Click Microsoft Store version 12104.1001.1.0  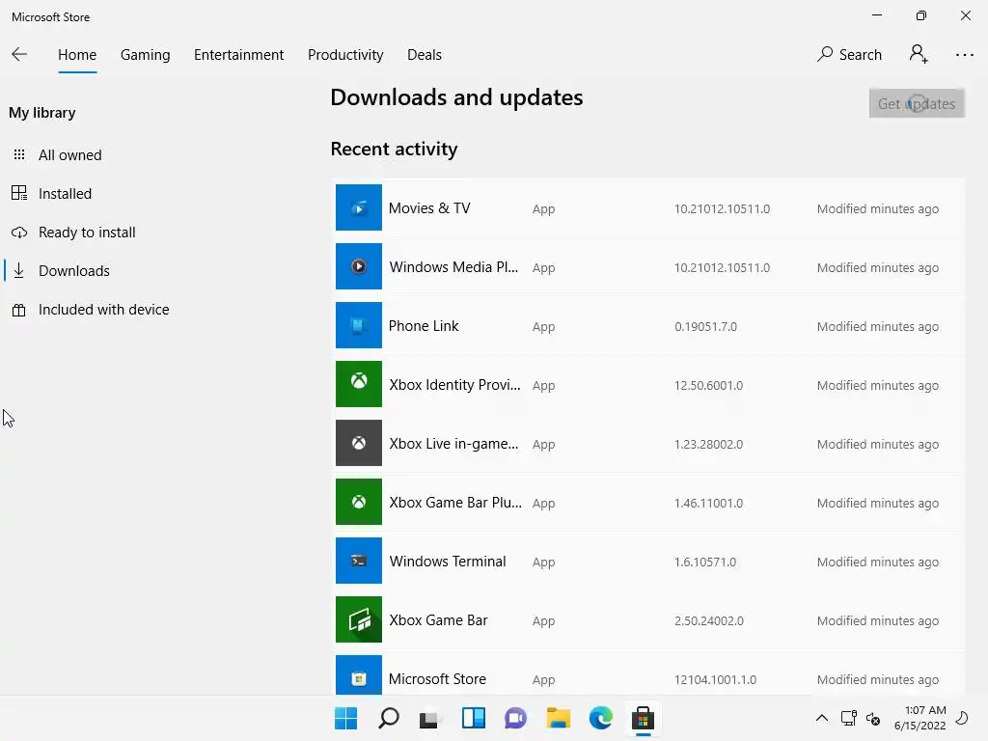click(x=715, y=680)
